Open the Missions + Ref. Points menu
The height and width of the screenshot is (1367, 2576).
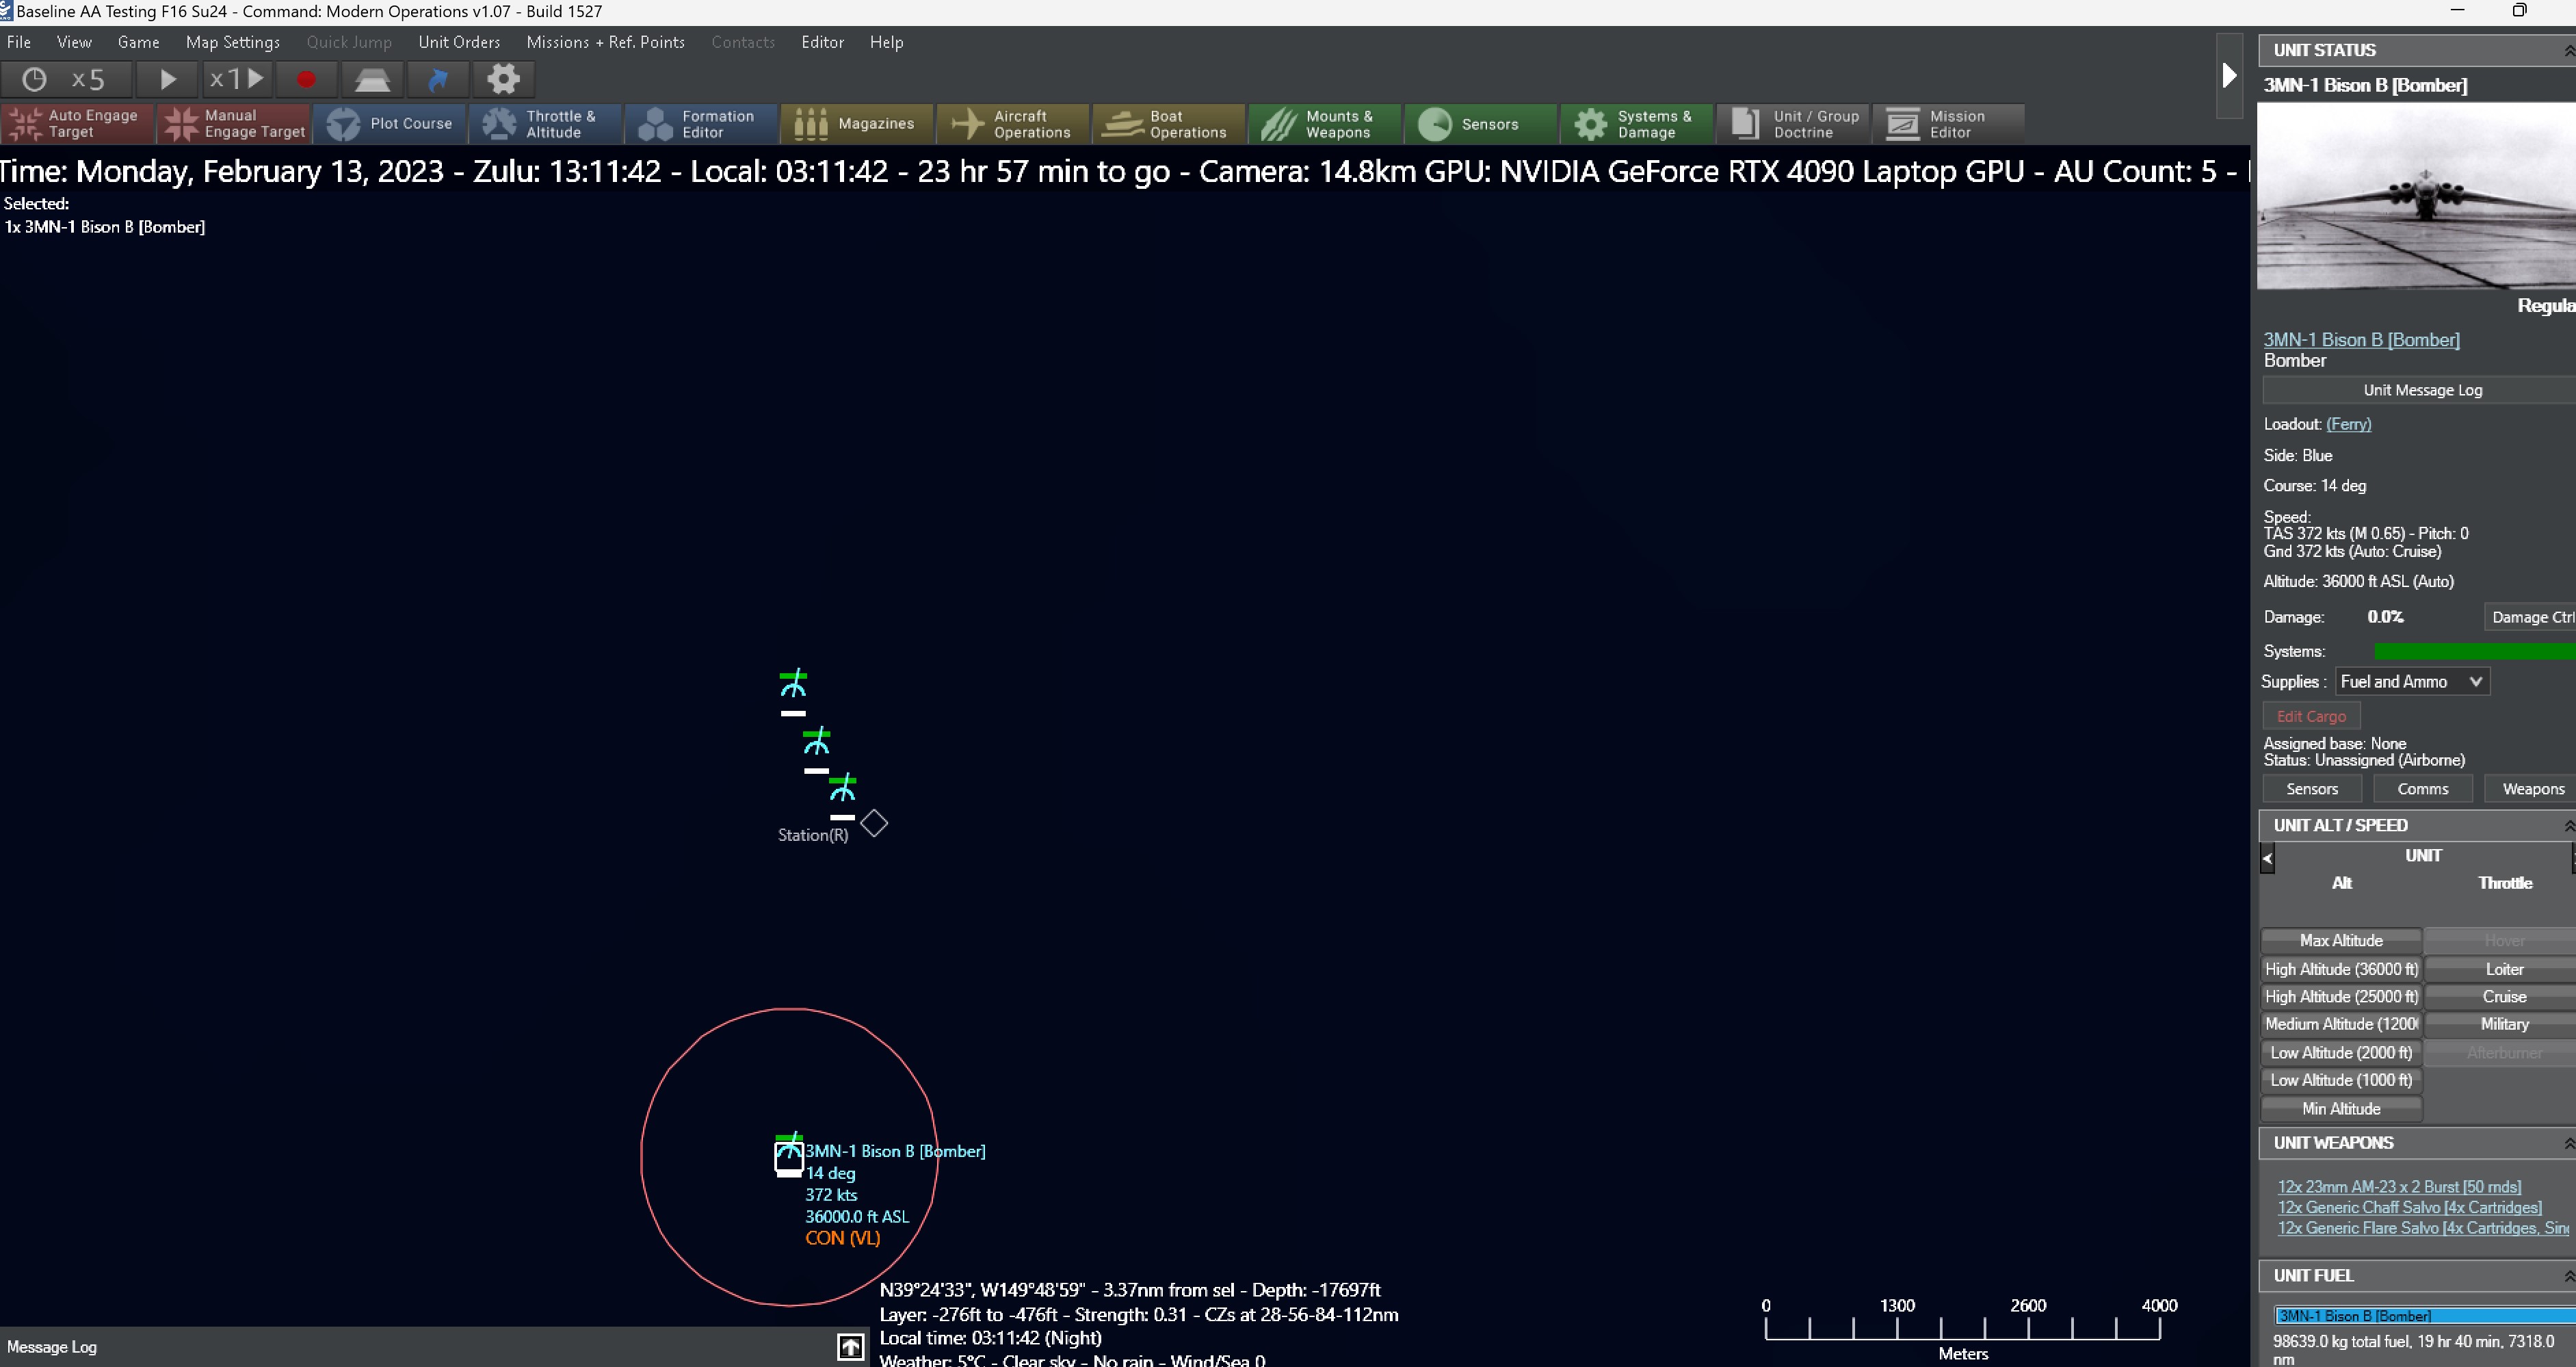coord(606,42)
